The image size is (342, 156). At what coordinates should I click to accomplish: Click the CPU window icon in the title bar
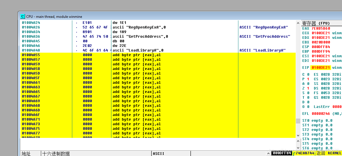click(x=22, y=16)
